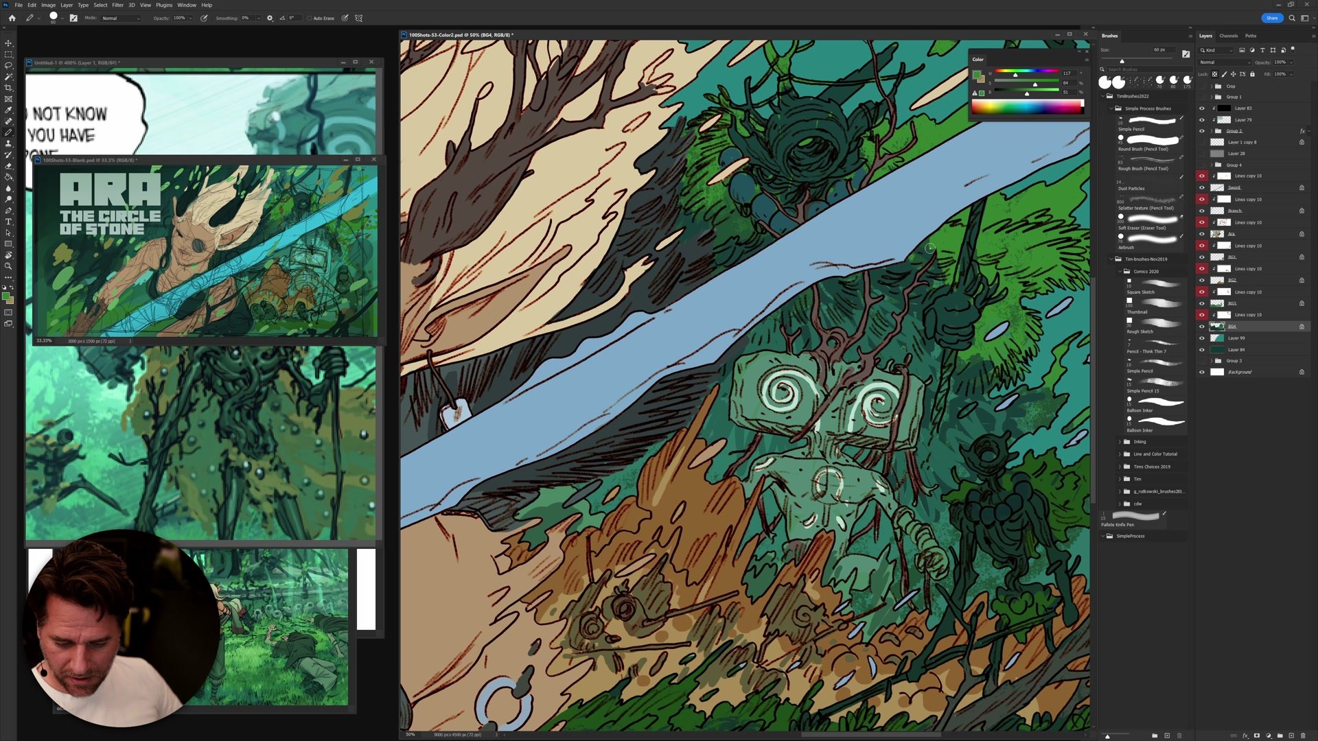Hide the Layer 83 layer
Viewport: 1318px width, 741px height.
(x=1201, y=108)
